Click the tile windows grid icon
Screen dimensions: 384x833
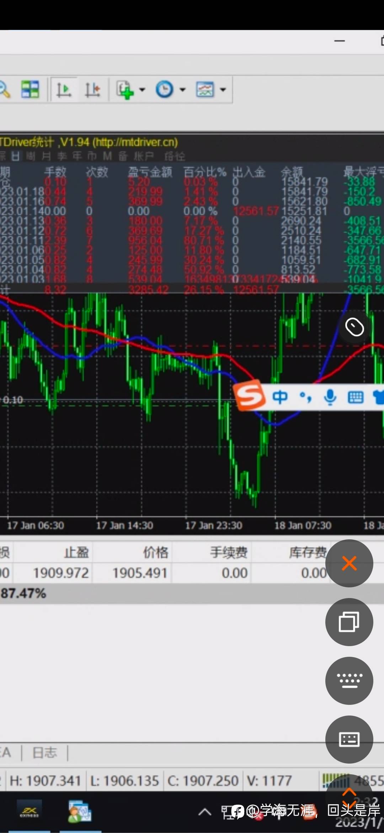tap(30, 89)
